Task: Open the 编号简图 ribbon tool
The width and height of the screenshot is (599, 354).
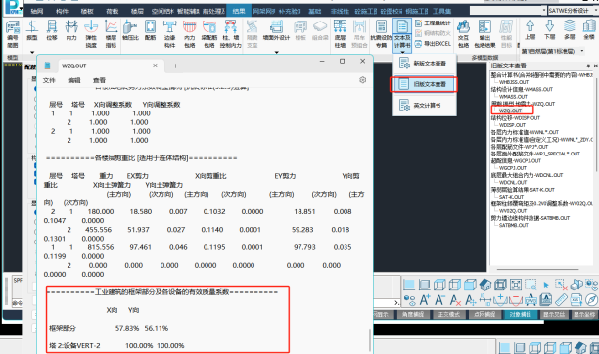Action: 13,34
